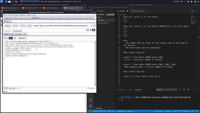This screenshot has width=200, height=113.
Task: Open the Project menu in Burp
Action: tap(10, 15)
